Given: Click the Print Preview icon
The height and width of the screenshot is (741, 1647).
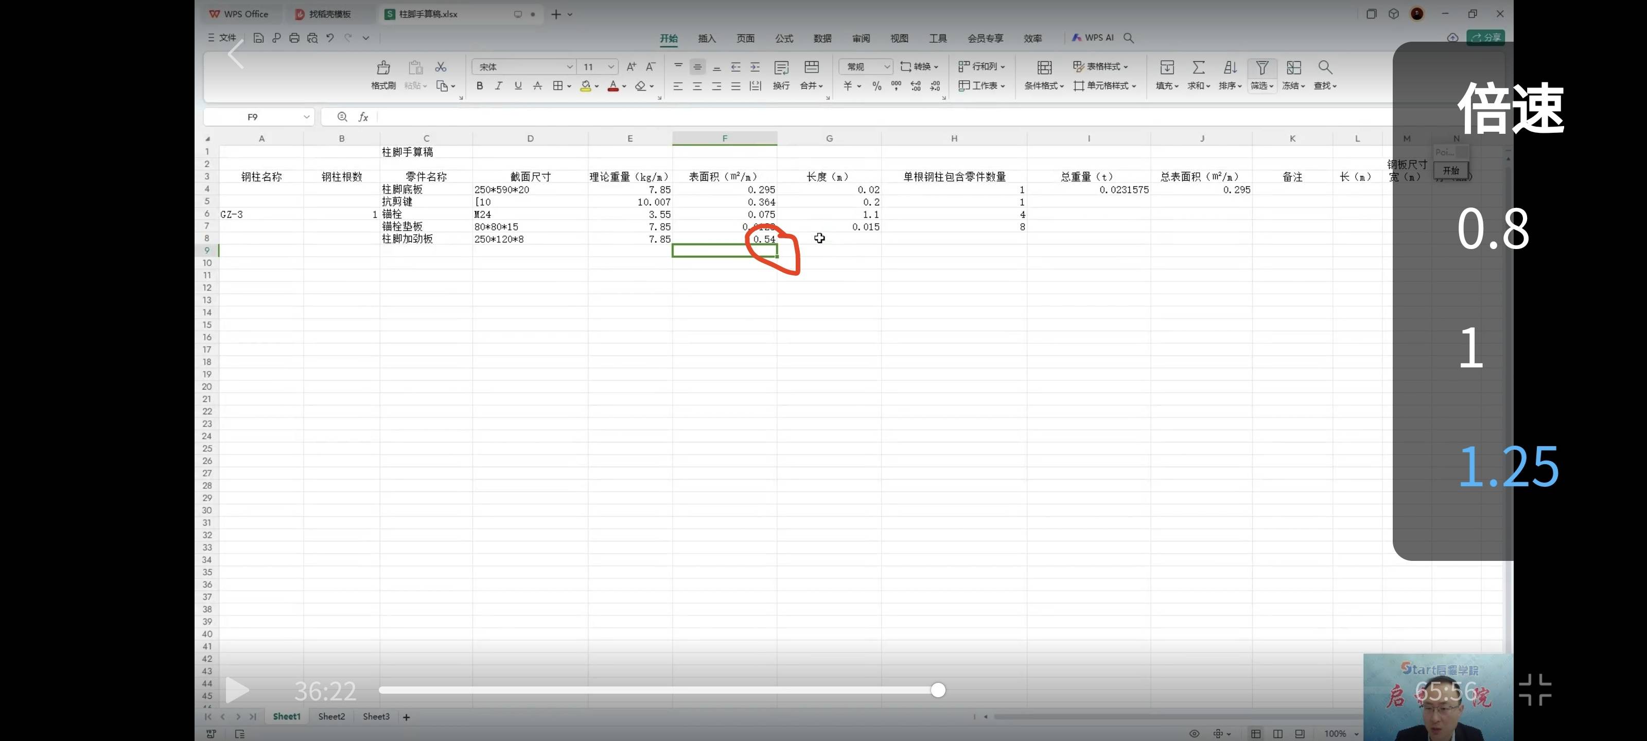Looking at the screenshot, I should [312, 38].
